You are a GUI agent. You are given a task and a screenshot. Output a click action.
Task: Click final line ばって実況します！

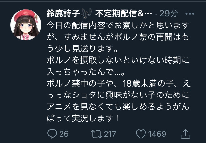(83, 118)
